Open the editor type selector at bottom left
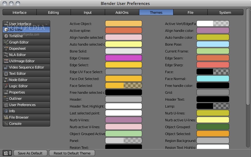Viewport: 251px width, 157px height. click(8, 153)
